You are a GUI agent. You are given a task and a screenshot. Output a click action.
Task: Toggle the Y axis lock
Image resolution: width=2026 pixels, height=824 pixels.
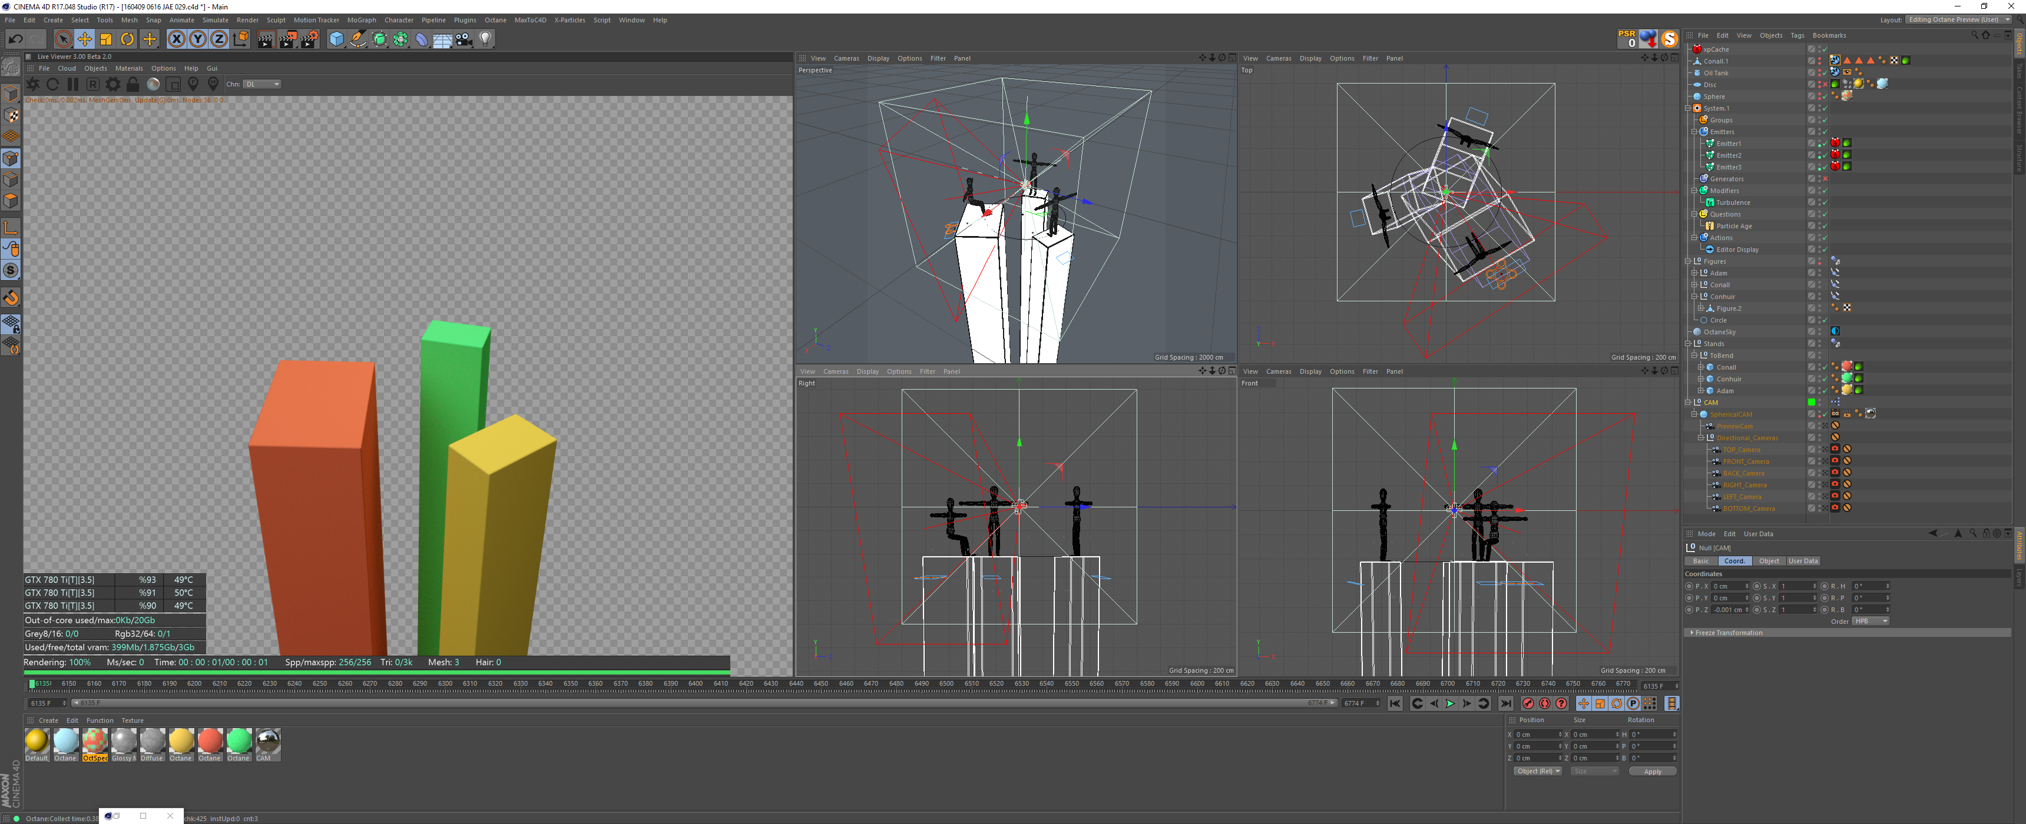pyautogui.click(x=197, y=38)
